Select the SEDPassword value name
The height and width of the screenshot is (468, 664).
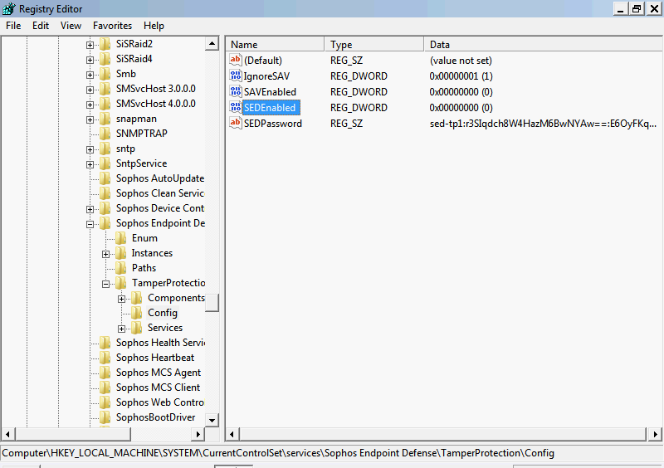[x=273, y=124]
